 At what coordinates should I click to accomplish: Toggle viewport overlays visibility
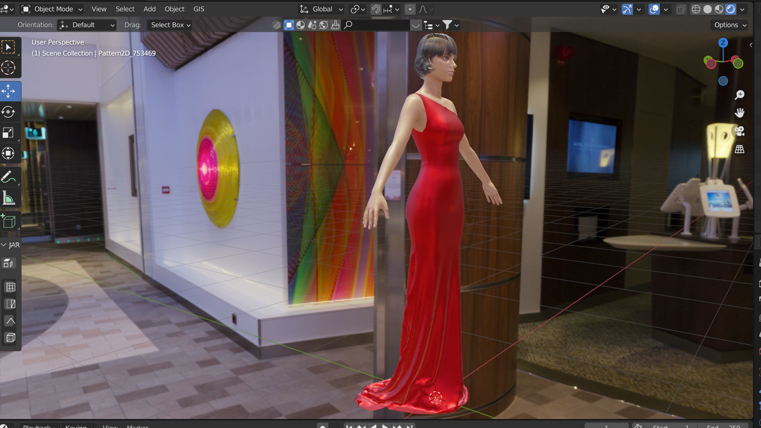[654, 9]
